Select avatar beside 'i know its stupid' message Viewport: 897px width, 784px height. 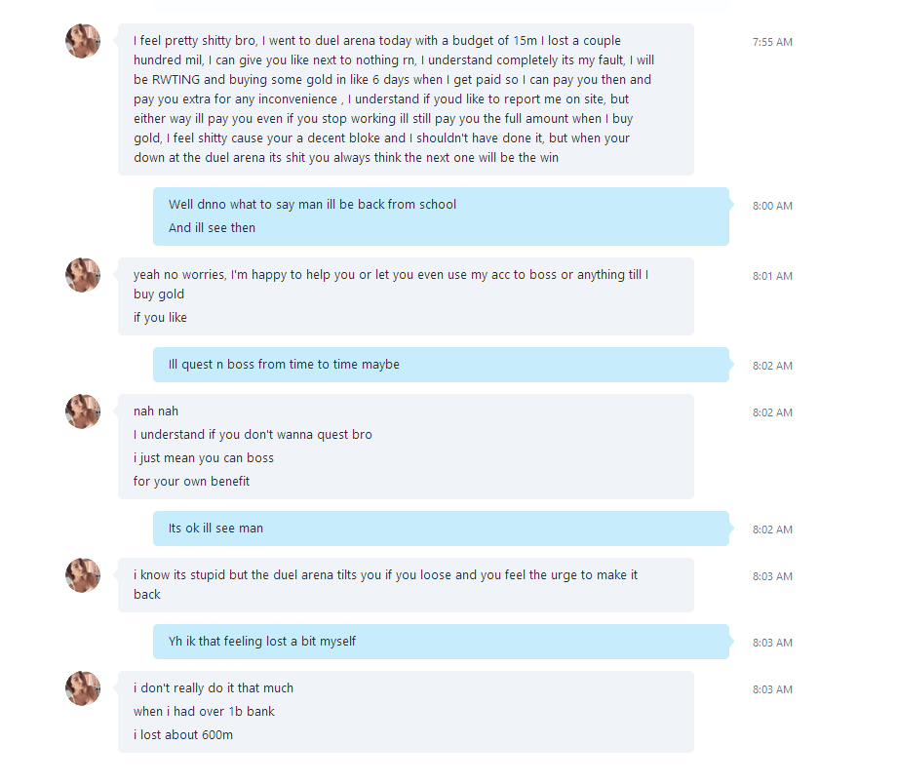click(83, 575)
